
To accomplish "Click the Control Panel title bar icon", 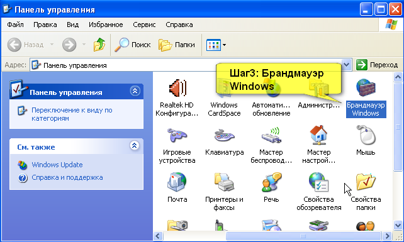I will point(7,9).
